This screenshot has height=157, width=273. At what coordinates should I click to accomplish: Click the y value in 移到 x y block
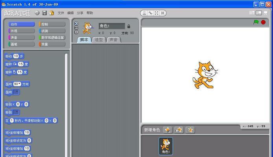click(x=26, y=104)
